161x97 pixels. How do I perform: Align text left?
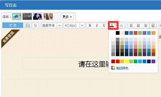(131, 25)
